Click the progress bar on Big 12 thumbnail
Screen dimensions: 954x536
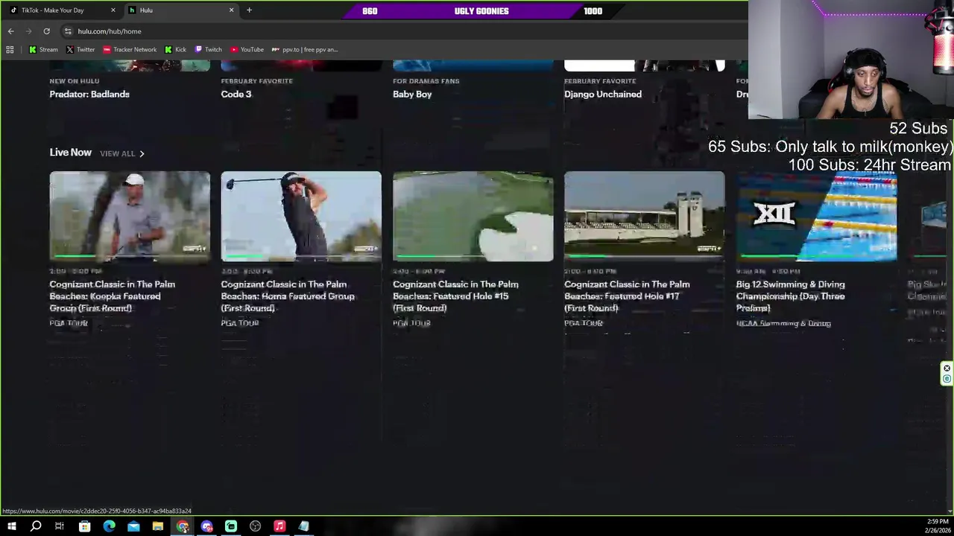click(816, 256)
